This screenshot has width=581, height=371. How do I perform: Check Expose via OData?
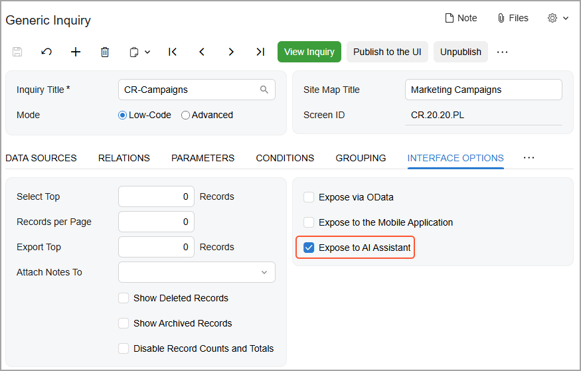click(309, 197)
